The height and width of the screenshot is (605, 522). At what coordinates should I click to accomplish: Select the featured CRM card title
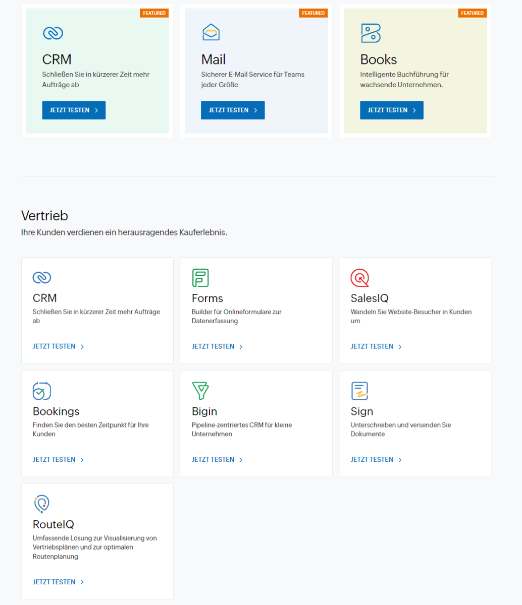(57, 59)
